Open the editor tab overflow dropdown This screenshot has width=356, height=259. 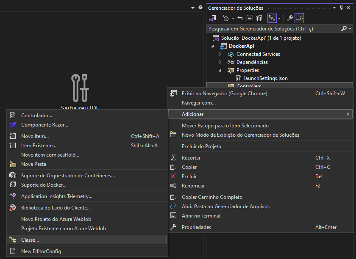tap(193, 8)
